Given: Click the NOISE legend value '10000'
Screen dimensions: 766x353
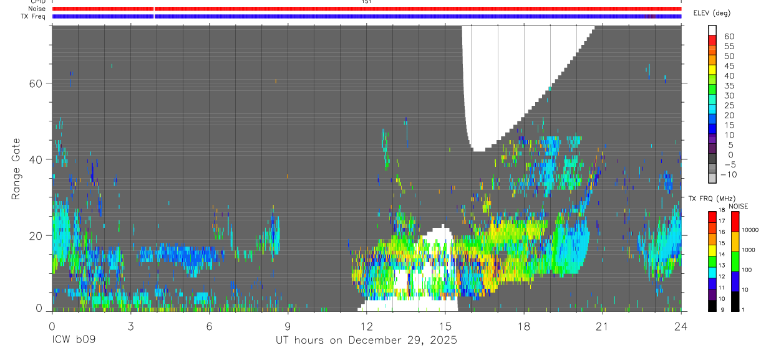Looking at the screenshot, I should 751,230.
